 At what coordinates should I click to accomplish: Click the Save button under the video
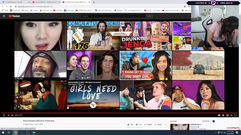point(158,124)
